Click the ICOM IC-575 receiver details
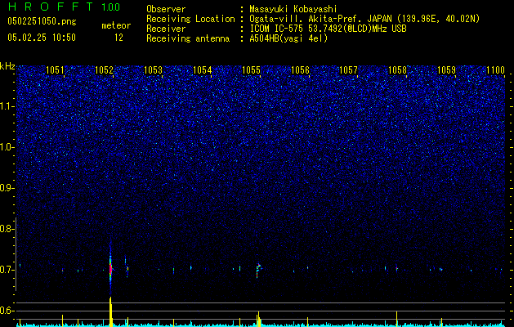Image resolution: width=514 pixels, height=327 pixels. (328, 29)
